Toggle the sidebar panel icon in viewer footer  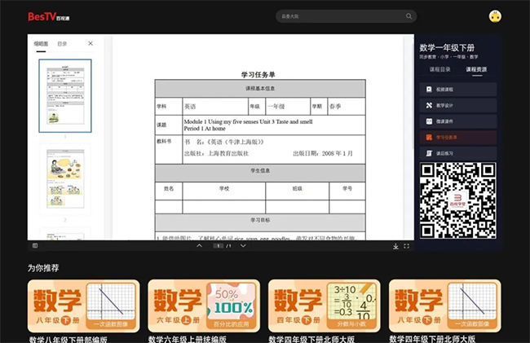point(35,246)
